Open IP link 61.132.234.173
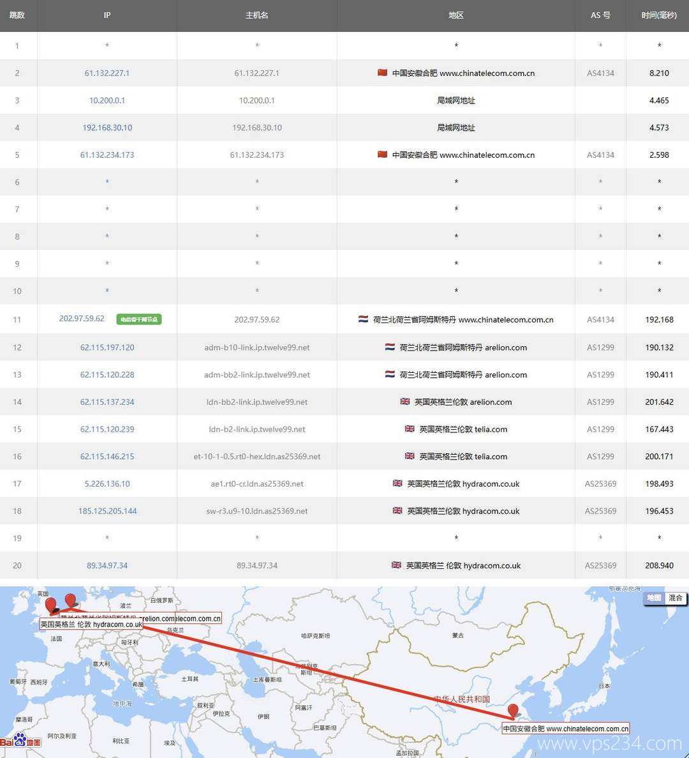The width and height of the screenshot is (689, 758). [107, 155]
